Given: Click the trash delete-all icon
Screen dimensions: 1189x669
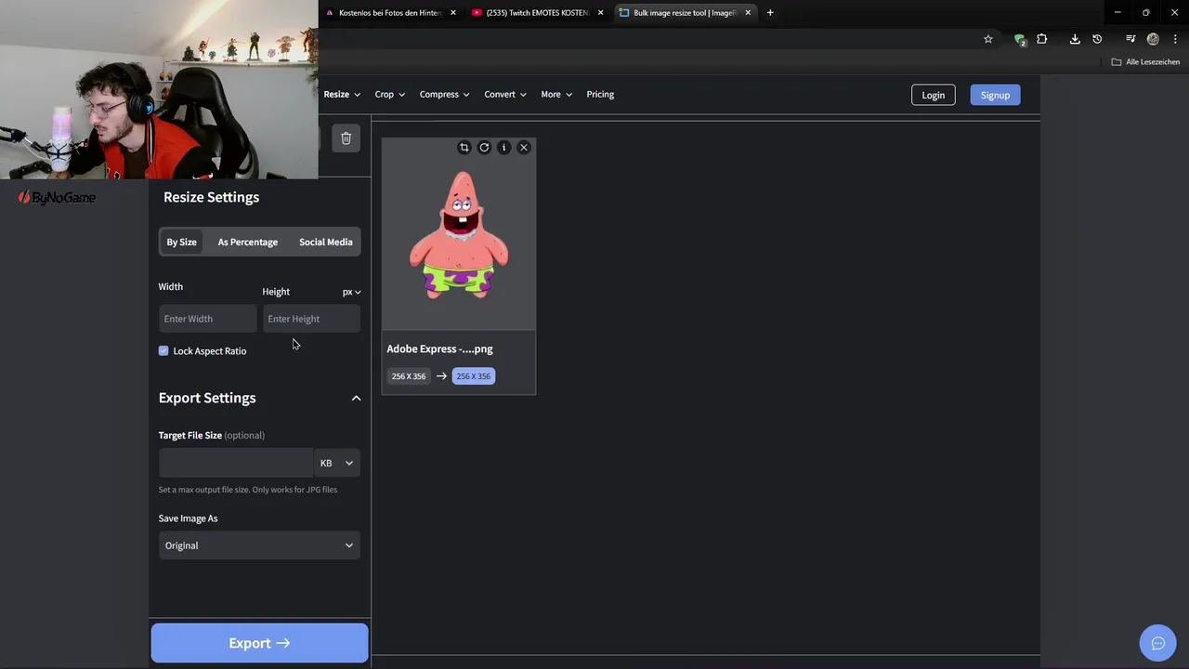Looking at the screenshot, I should (346, 138).
